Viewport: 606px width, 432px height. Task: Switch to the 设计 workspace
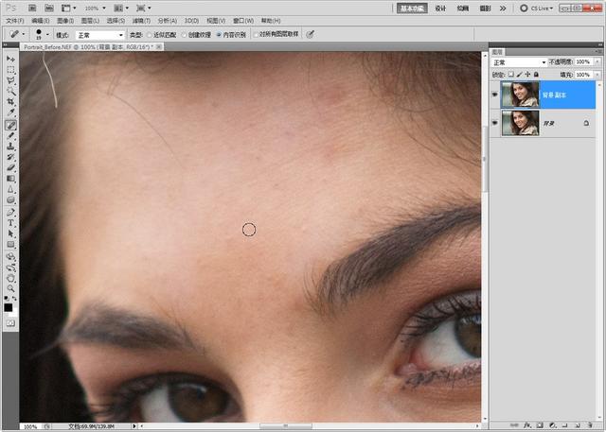click(x=440, y=9)
